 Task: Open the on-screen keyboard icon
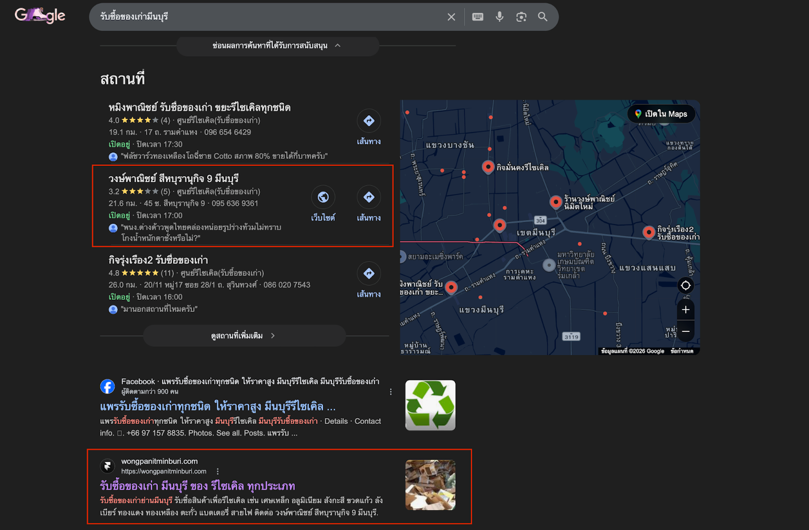[478, 17]
